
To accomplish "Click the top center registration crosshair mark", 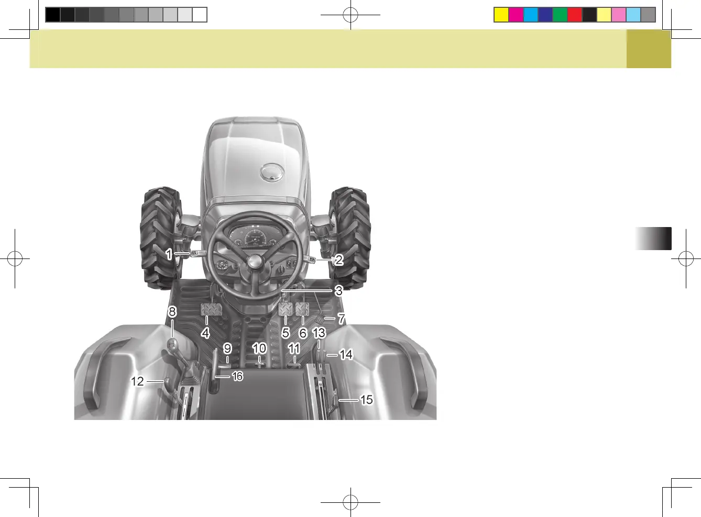I will click(x=350, y=15).
